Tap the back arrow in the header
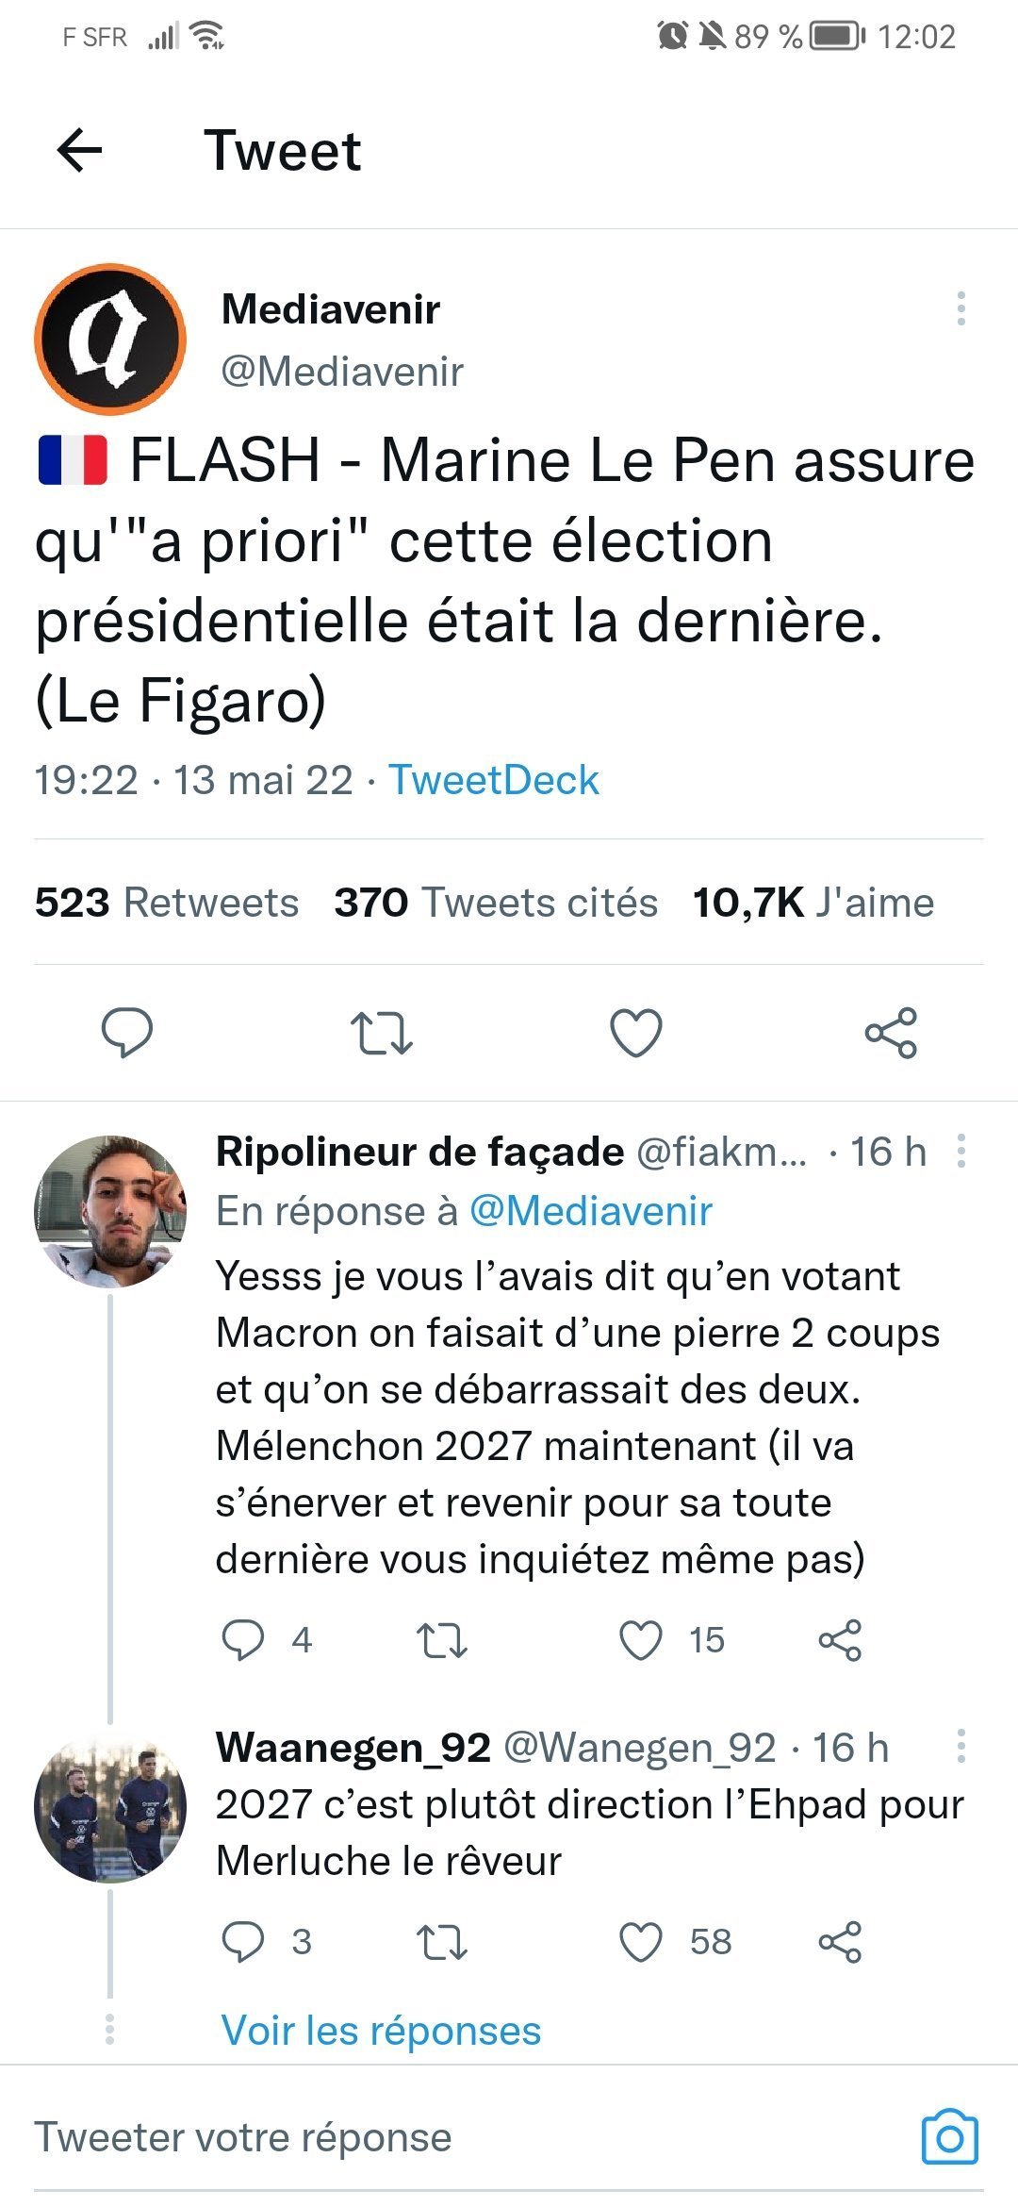The width and height of the screenshot is (1018, 2207). pyautogui.click(x=79, y=151)
